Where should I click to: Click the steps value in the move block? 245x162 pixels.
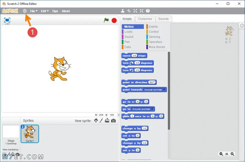coord(134,56)
